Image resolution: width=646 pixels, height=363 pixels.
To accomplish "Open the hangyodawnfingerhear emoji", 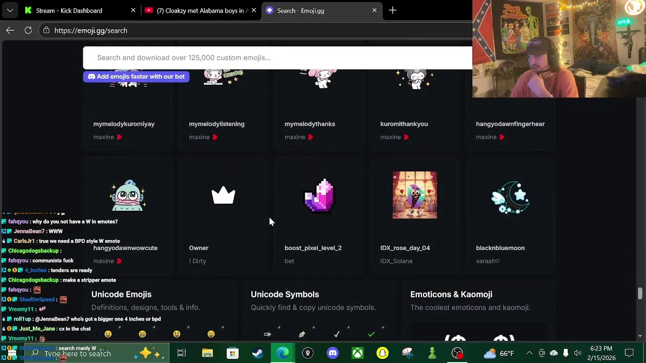I will (x=510, y=124).
